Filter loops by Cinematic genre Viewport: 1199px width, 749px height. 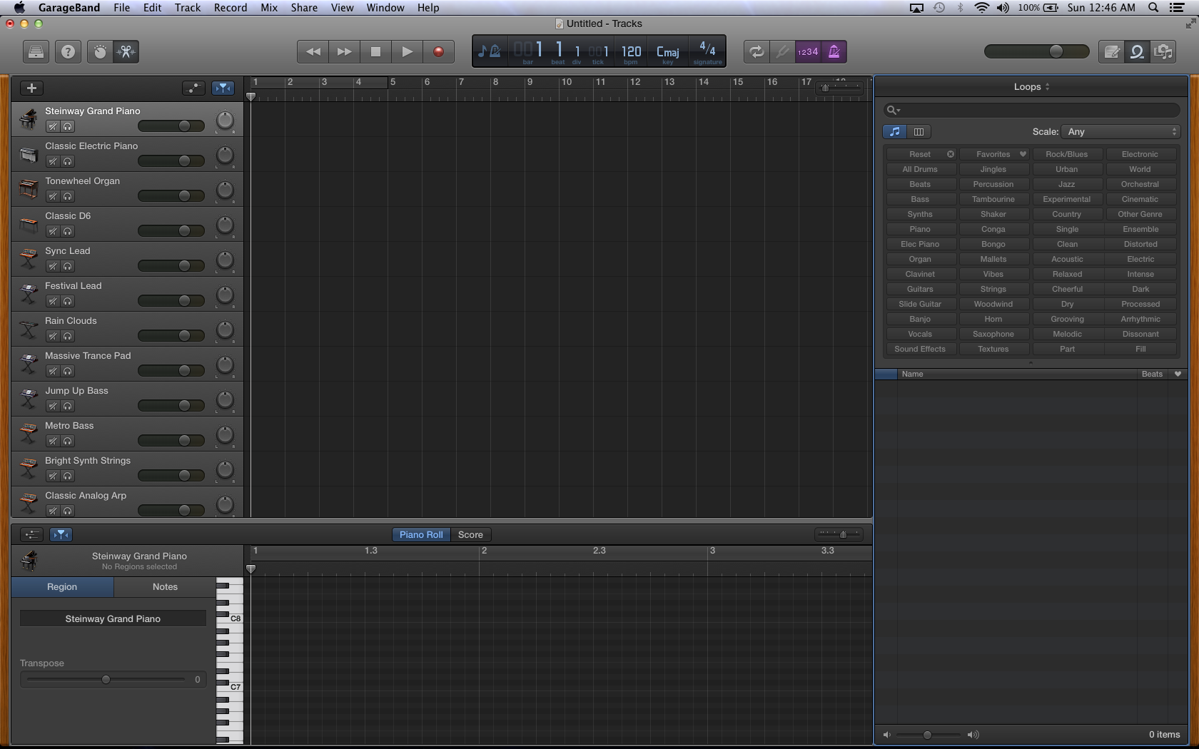[x=1140, y=199]
